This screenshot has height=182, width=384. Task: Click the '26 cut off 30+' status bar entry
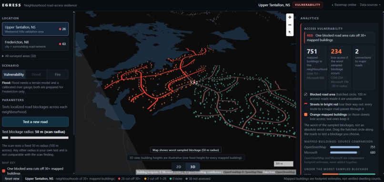click(x=129, y=179)
